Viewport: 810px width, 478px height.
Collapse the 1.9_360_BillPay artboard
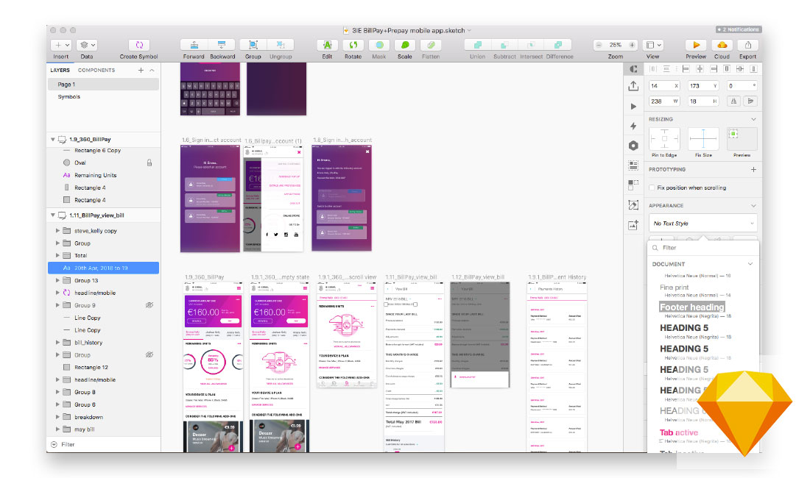click(x=52, y=139)
